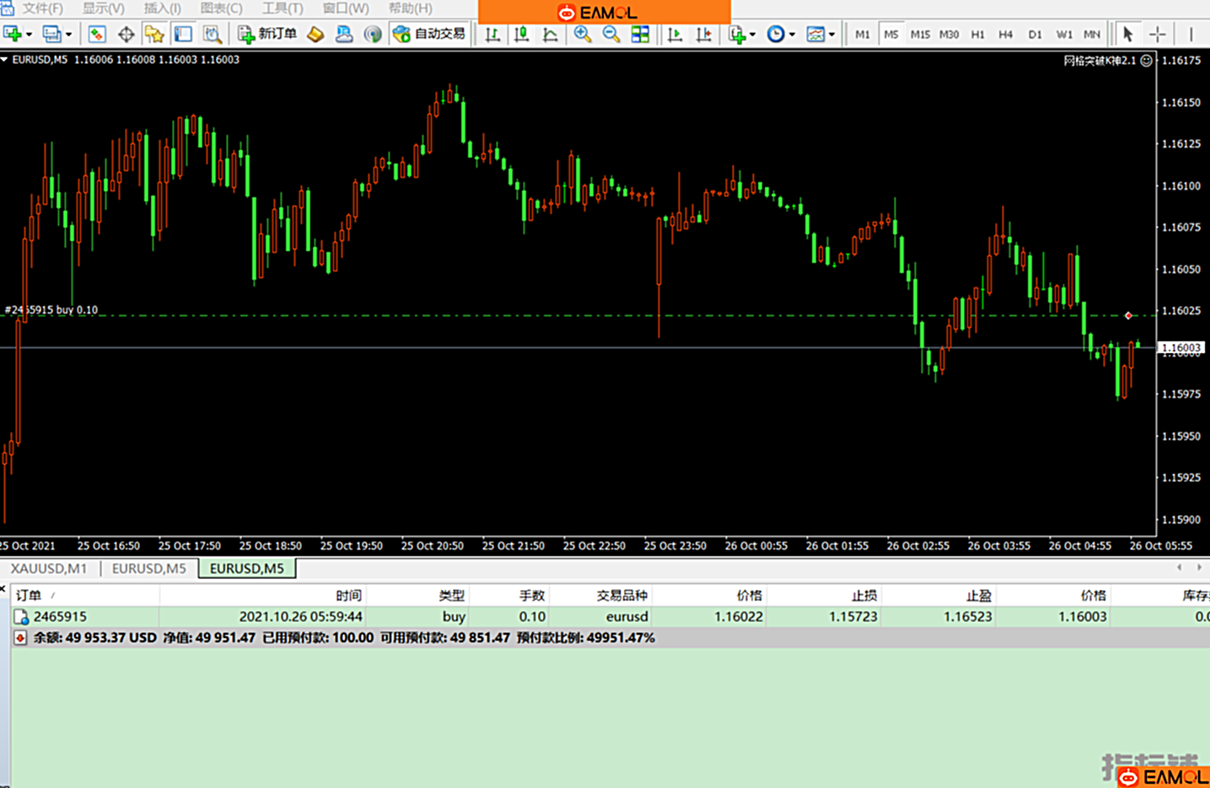Viewport: 1210px width, 788px height.
Task: Tile windows with the grid icon
Action: (x=640, y=34)
